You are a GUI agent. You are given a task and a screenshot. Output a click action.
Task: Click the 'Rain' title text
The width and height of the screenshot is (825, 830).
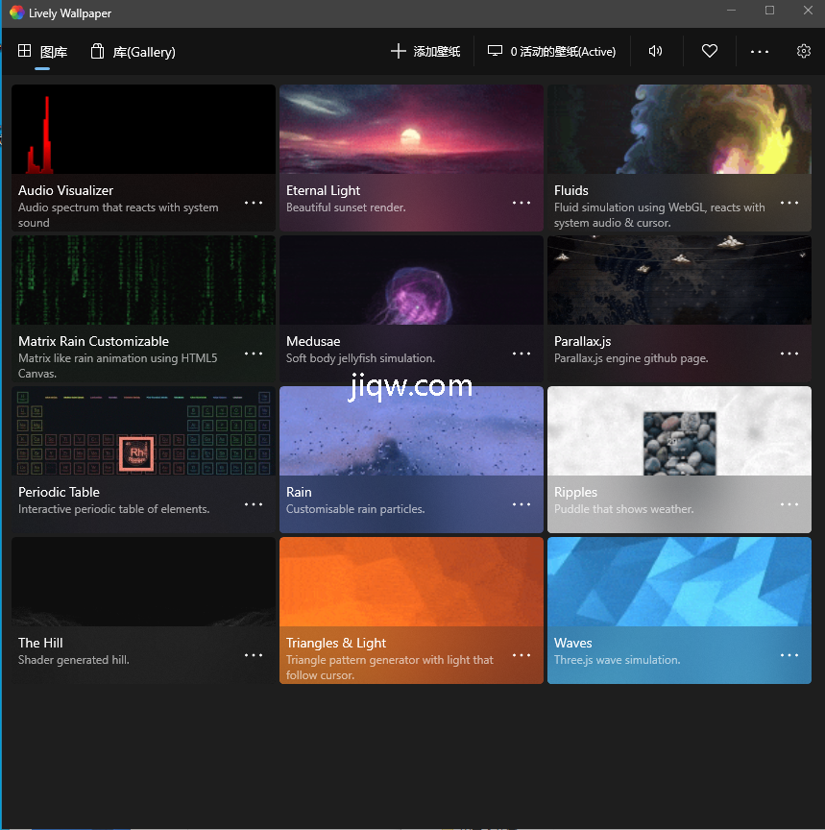coord(299,492)
